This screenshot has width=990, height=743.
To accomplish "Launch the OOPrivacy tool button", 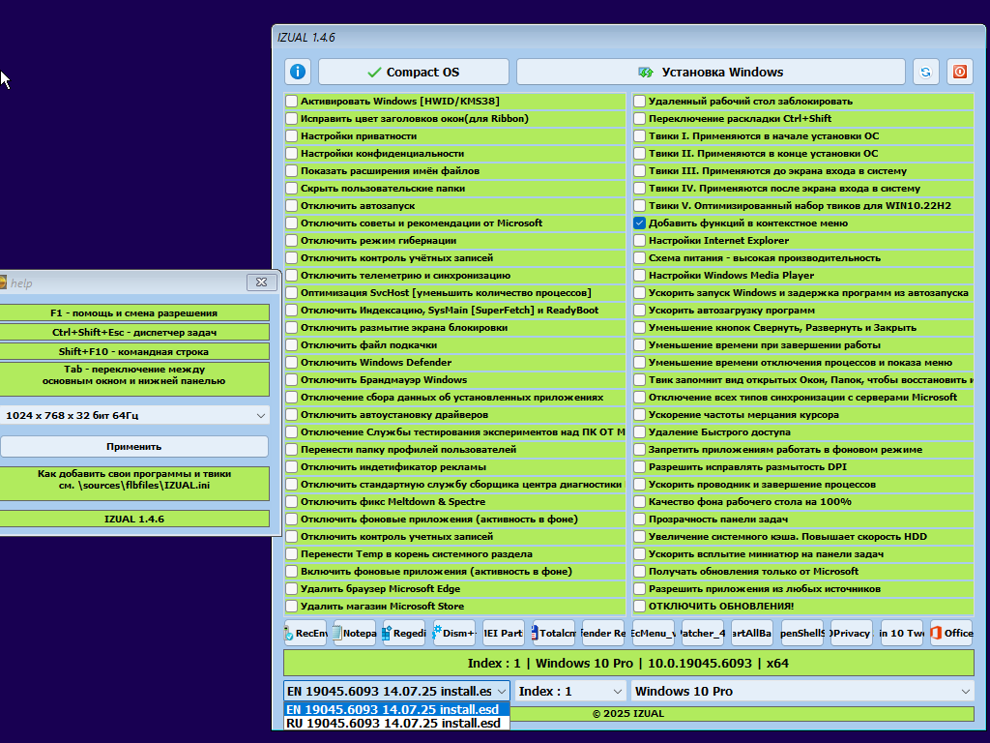I will (853, 633).
